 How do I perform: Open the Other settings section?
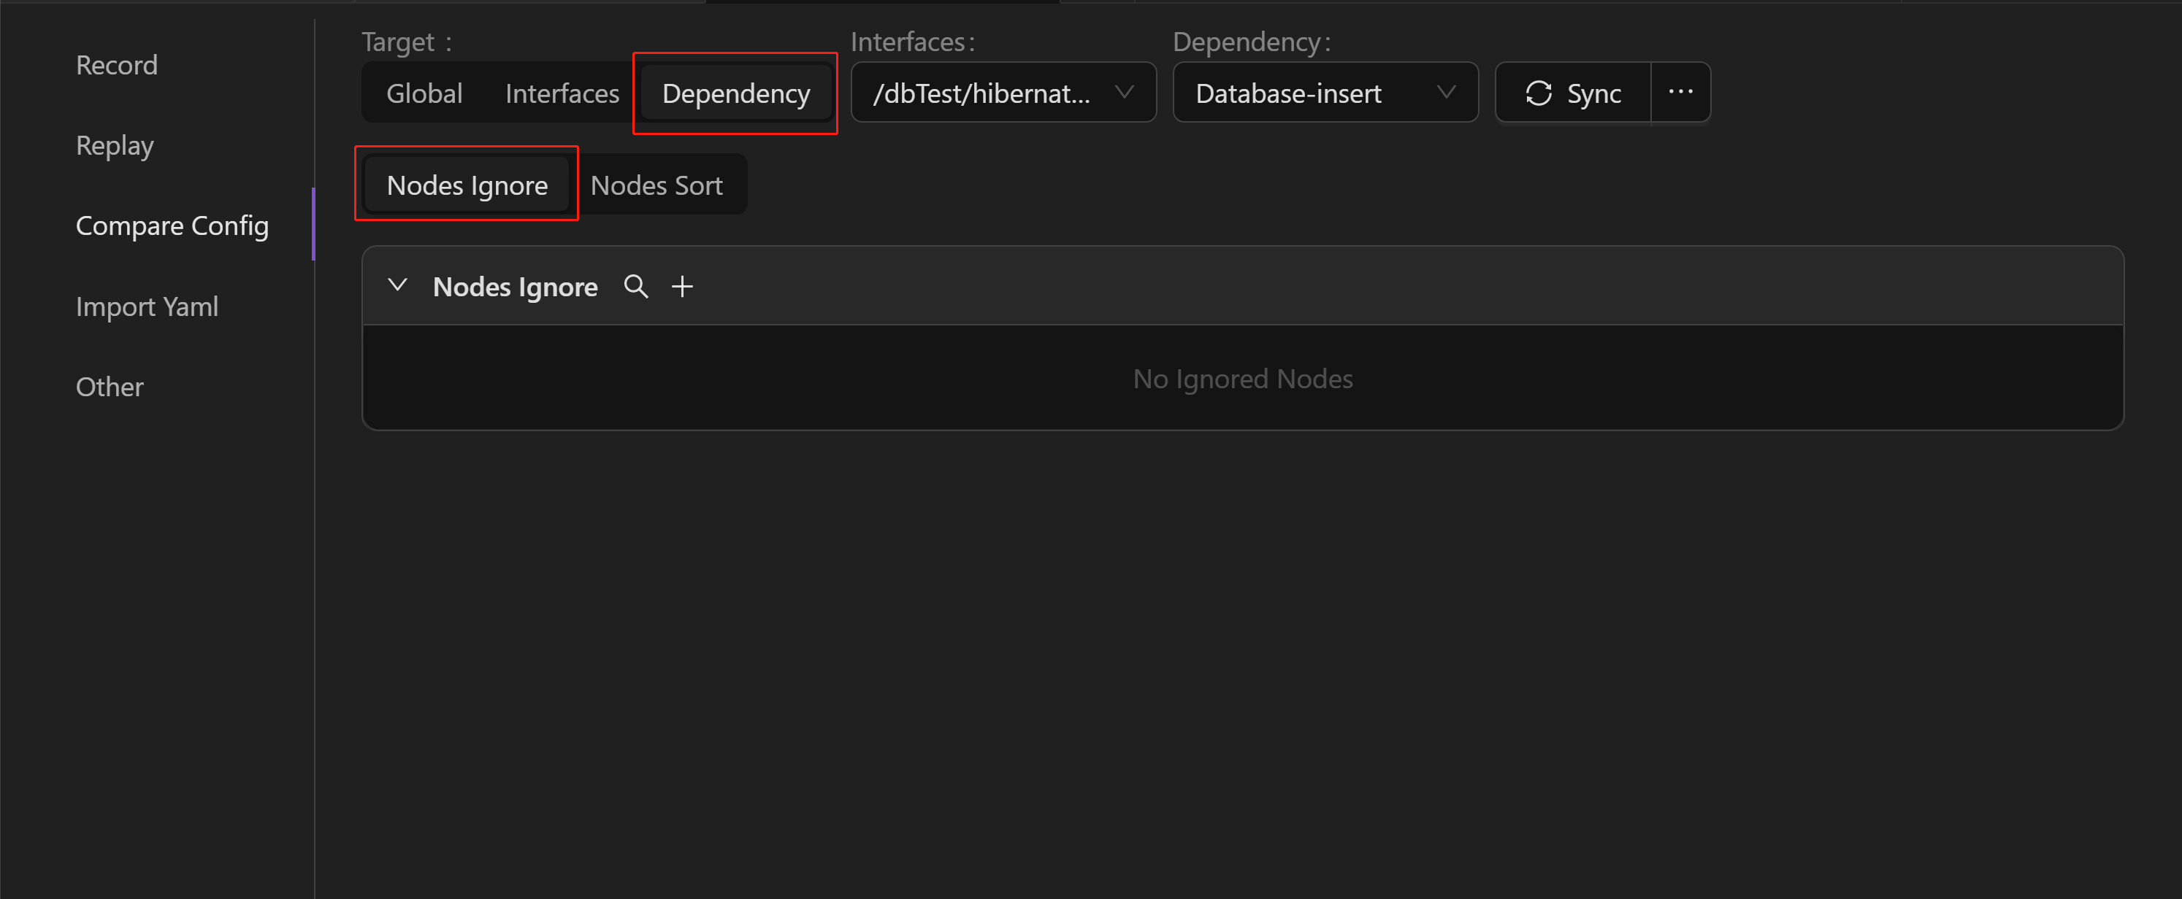coord(110,387)
